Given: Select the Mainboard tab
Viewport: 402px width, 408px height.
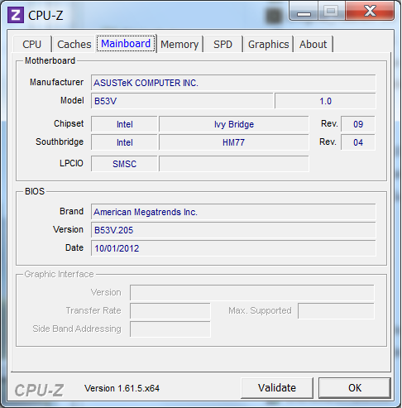Looking at the screenshot, I should click(x=126, y=44).
